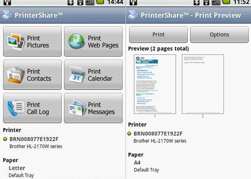Click the pictures stack icon

click(16, 42)
